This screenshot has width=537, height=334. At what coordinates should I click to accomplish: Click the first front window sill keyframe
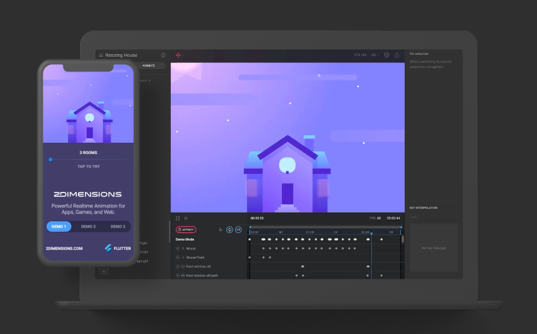pyautogui.click(x=302, y=266)
